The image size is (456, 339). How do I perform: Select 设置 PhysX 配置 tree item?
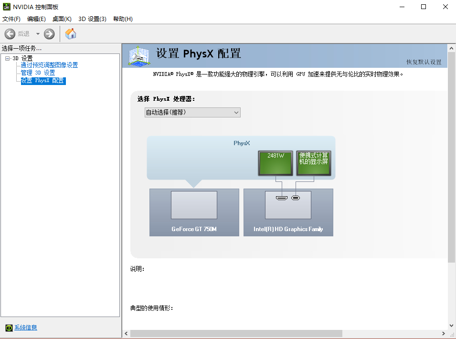pos(43,81)
